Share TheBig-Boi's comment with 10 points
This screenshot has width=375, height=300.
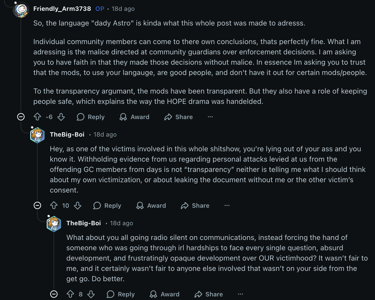(x=195, y=206)
